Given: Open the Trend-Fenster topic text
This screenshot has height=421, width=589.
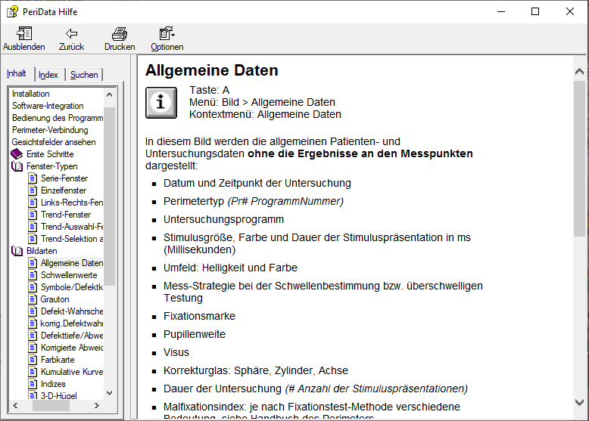Looking at the screenshot, I should (66, 215).
